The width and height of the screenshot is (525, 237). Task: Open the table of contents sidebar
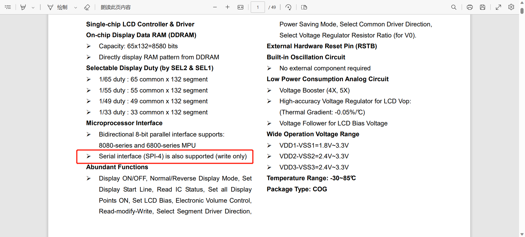pos(8,7)
